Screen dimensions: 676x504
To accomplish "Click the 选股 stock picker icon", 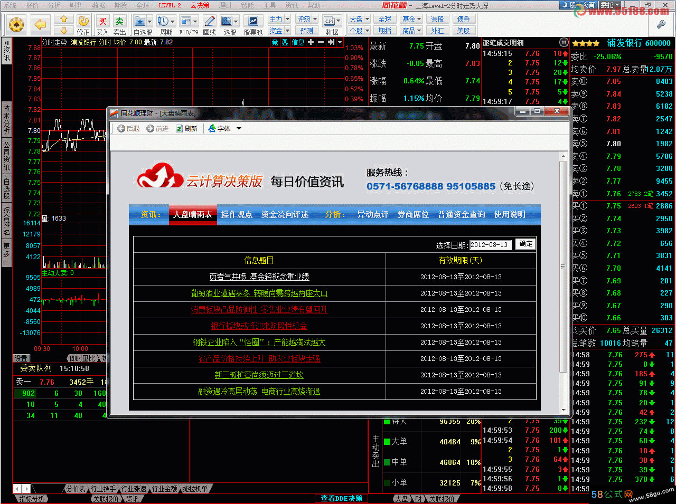I will click(x=227, y=21).
